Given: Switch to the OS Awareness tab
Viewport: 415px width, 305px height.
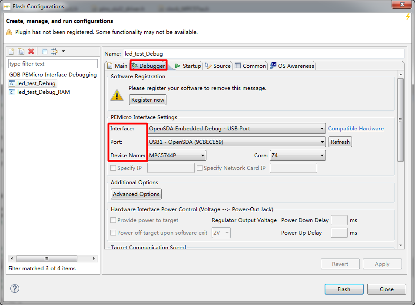Looking at the screenshot, I should pyautogui.click(x=292, y=66).
